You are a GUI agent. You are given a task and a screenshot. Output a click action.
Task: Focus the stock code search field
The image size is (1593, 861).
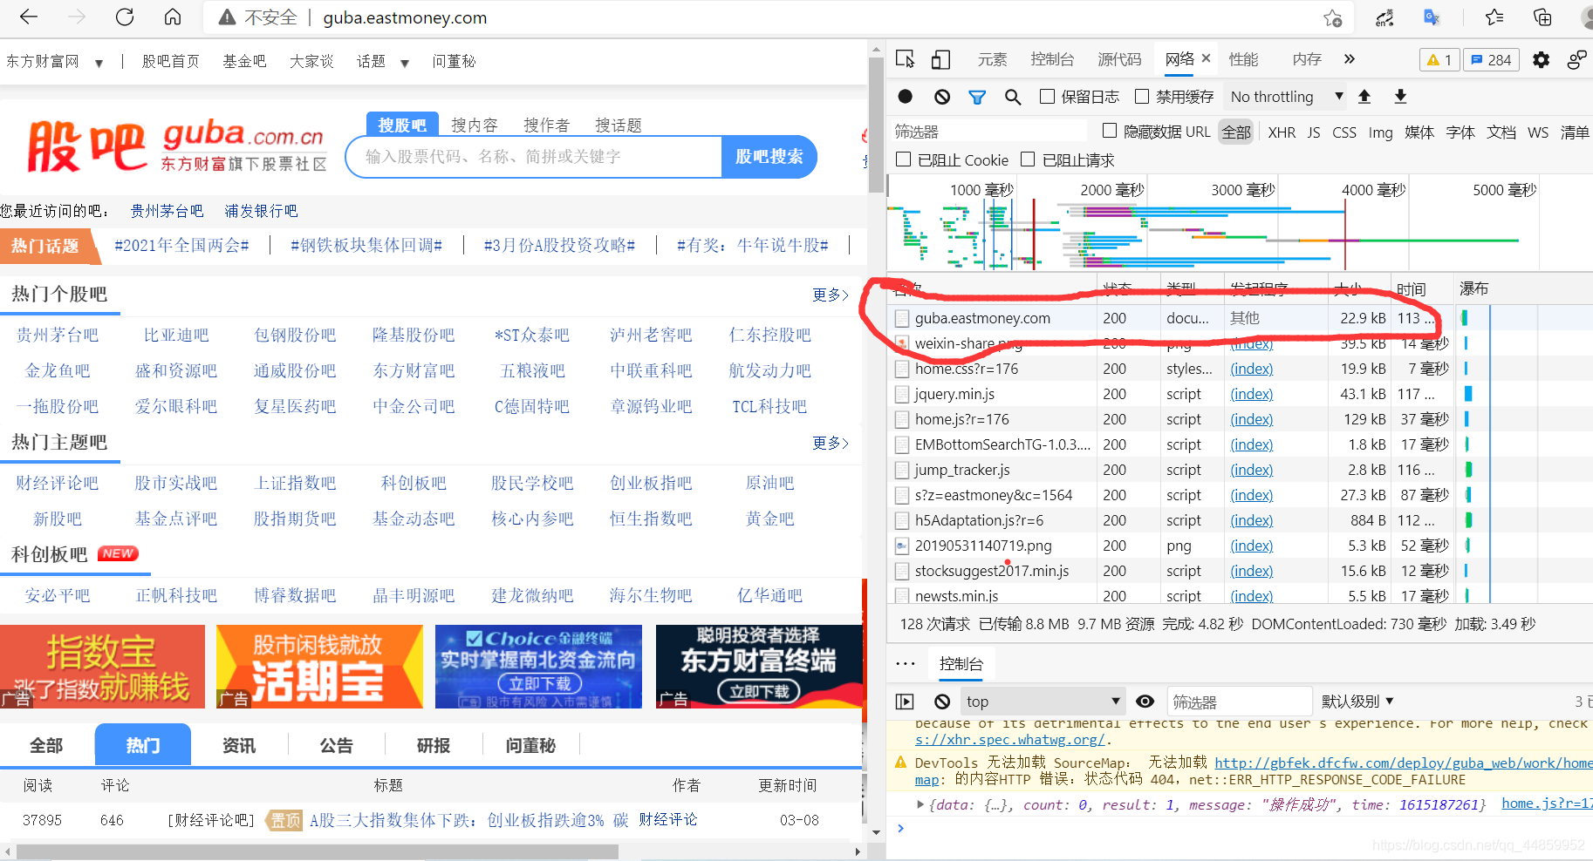tap(534, 157)
